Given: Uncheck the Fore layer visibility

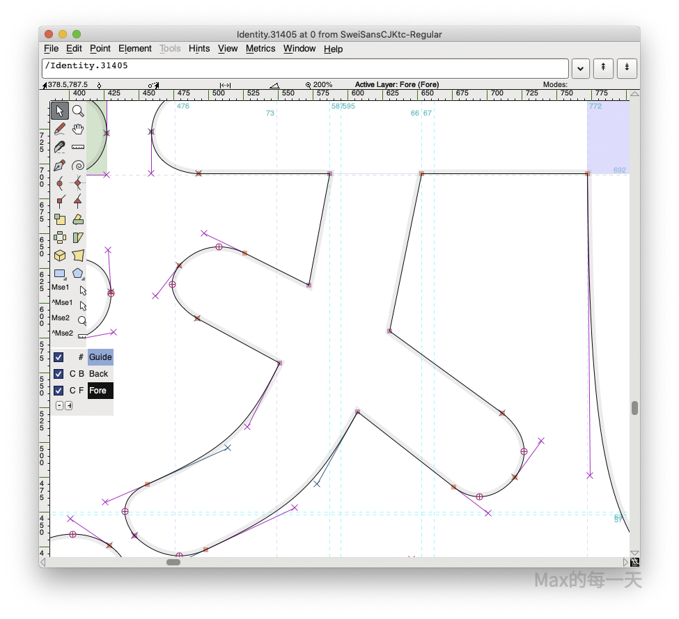Looking at the screenshot, I should 58,391.
